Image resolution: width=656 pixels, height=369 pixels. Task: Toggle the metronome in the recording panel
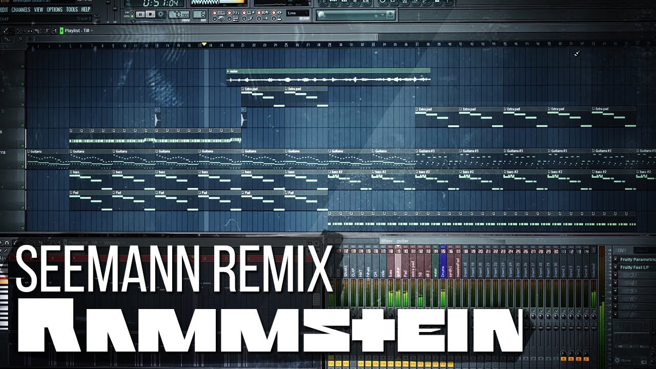click(220, 18)
